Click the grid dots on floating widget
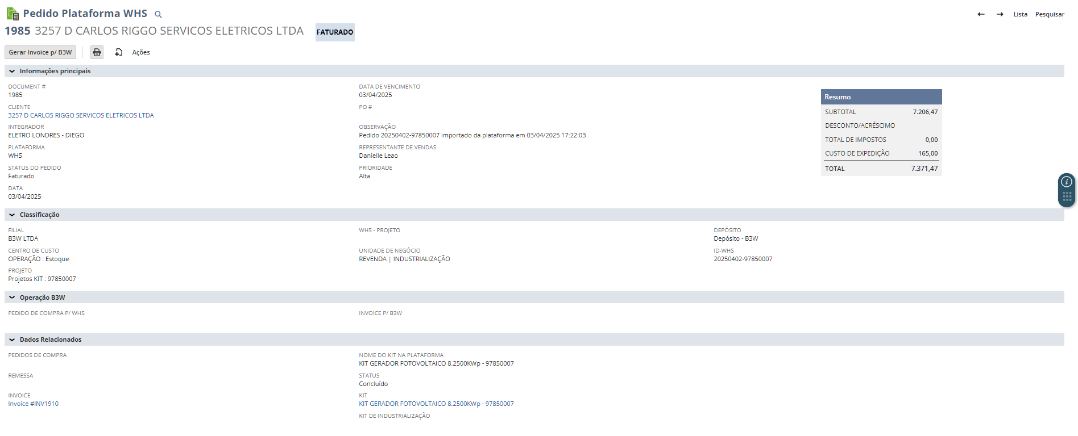Viewport: 1078px width, 436px height. click(x=1067, y=197)
